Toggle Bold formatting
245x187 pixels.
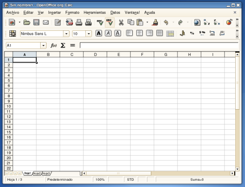pos(99,33)
